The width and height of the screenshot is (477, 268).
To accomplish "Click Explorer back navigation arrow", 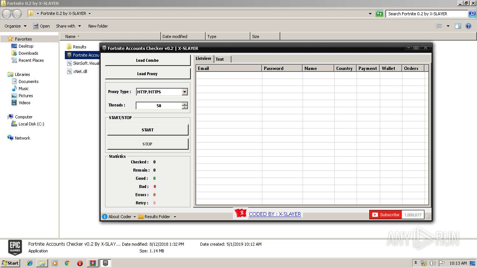I will pos(7,14).
